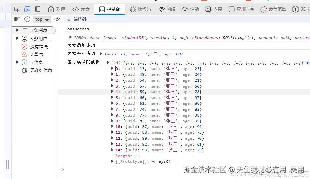This screenshot has height=179, width=310.
Task: Open the 3D view tab
Action: coord(301,9)
